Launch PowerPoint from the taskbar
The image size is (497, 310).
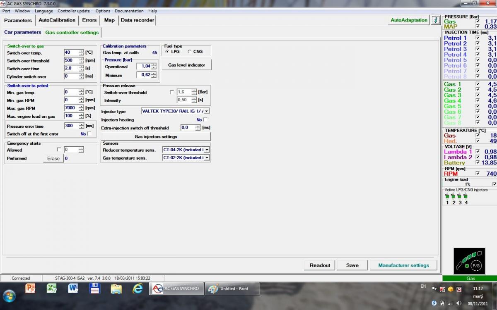[30, 288]
